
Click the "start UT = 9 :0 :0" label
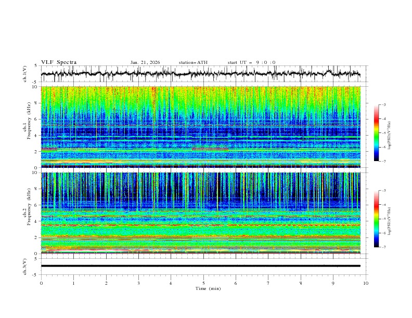point(251,62)
